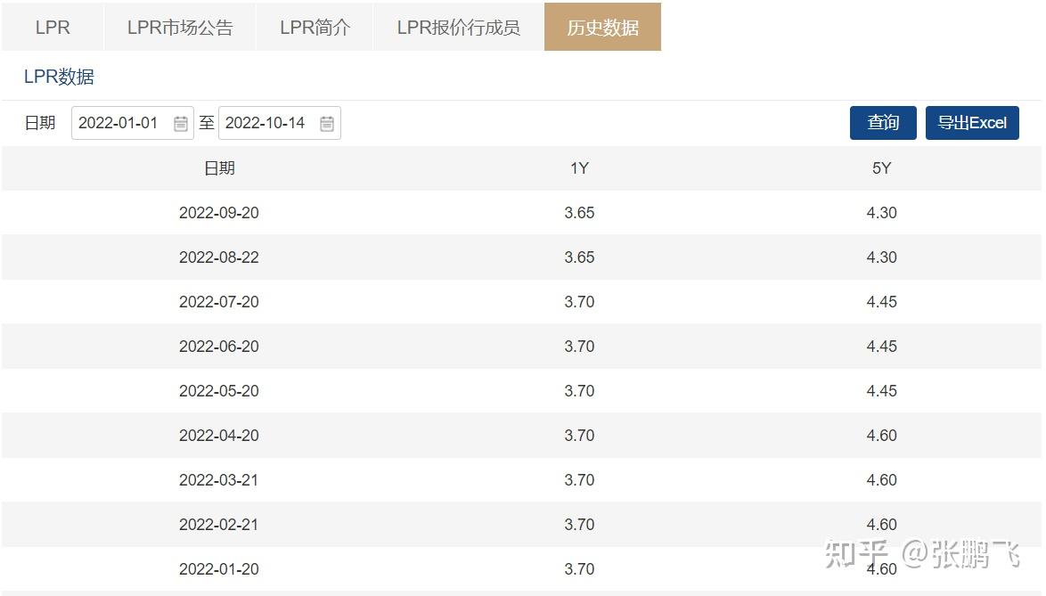Switch to the LPR市场公告 tab
Viewport: 1046px width, 596px height.
(179, 27)
